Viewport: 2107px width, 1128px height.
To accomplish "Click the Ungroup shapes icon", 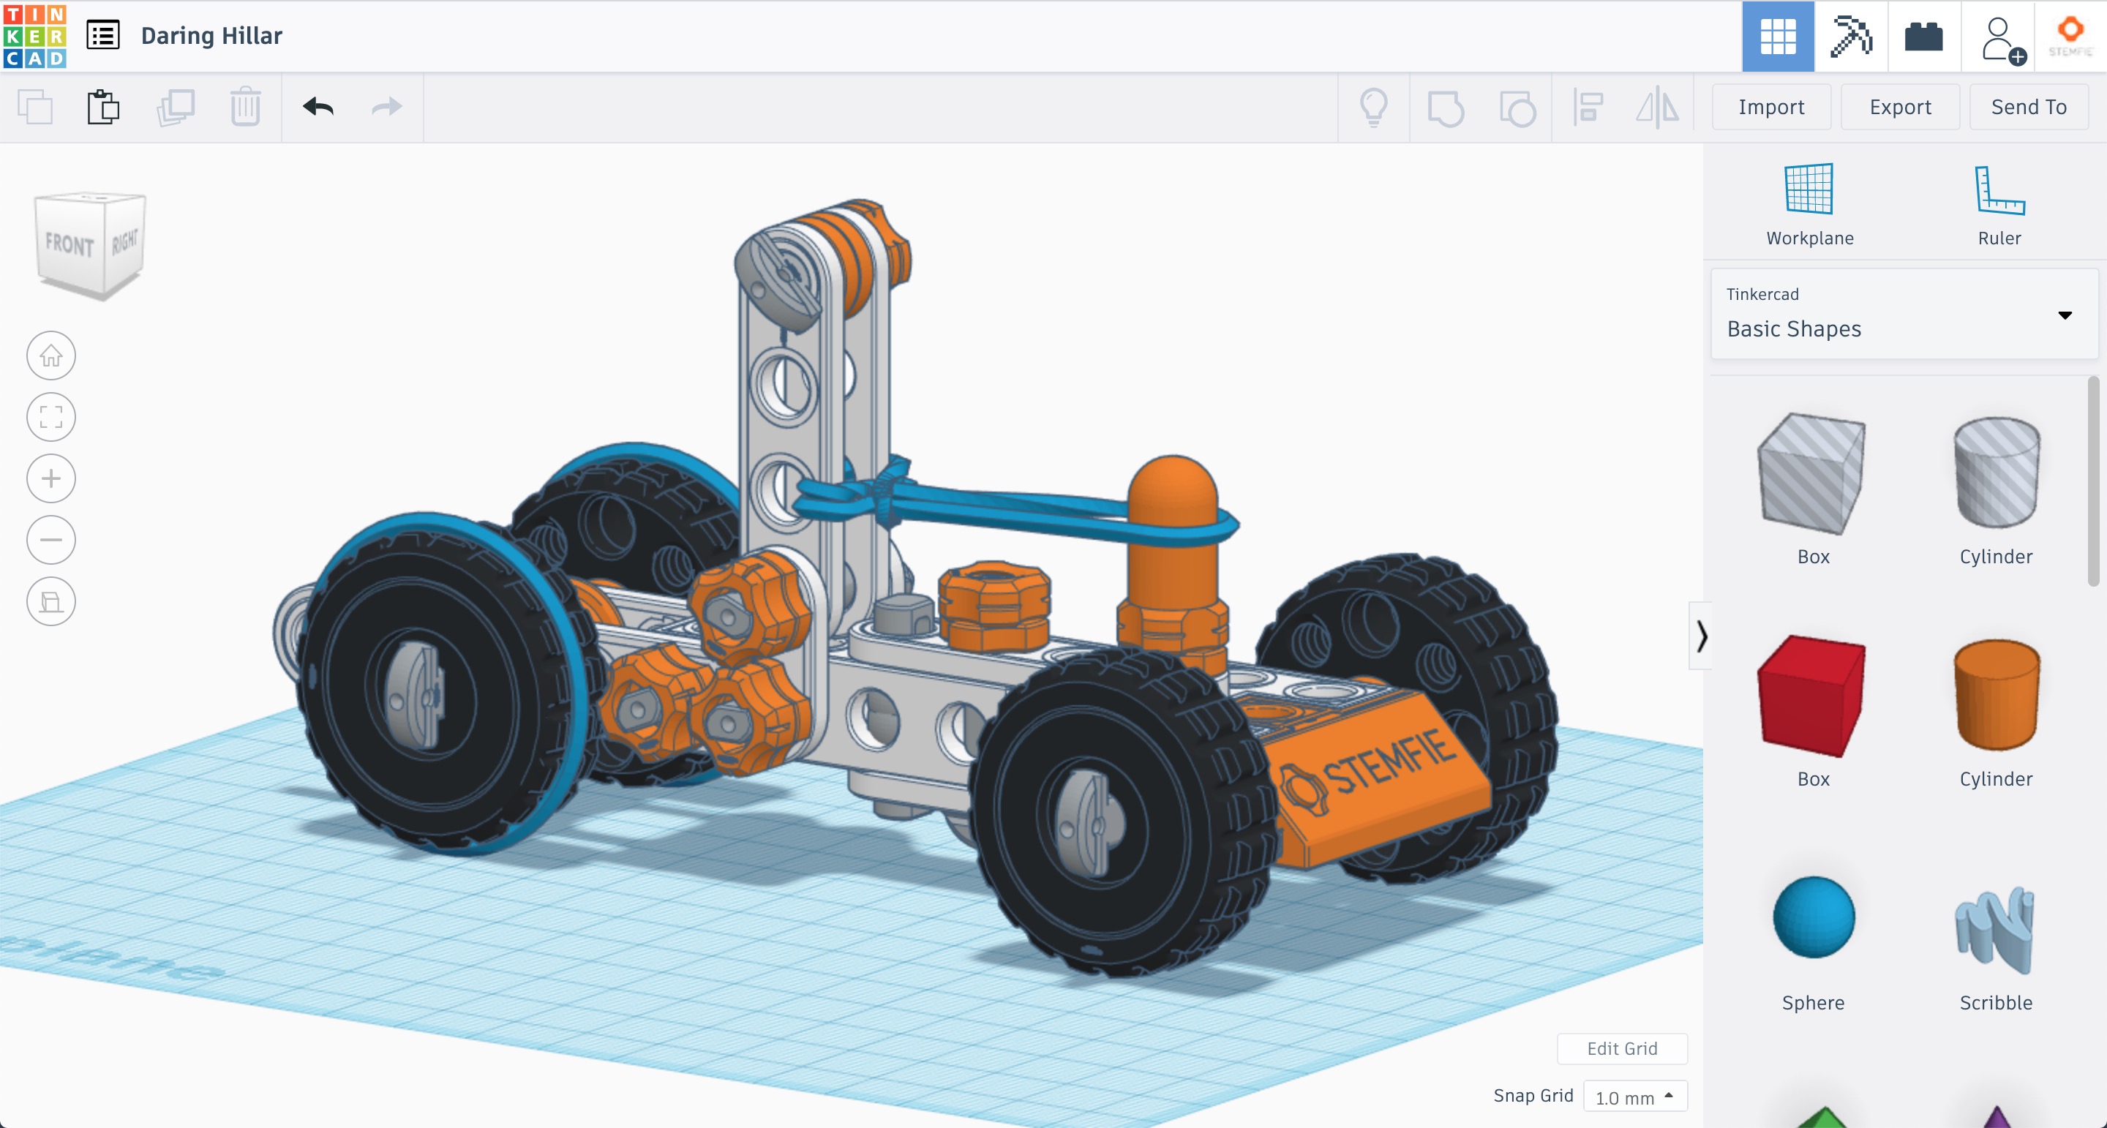I will click(x=1517, y=108).
